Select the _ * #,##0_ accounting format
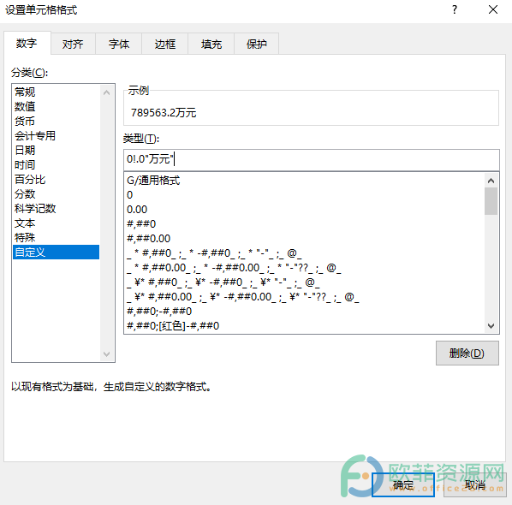512x505 pixels. (x=304, y=253)
